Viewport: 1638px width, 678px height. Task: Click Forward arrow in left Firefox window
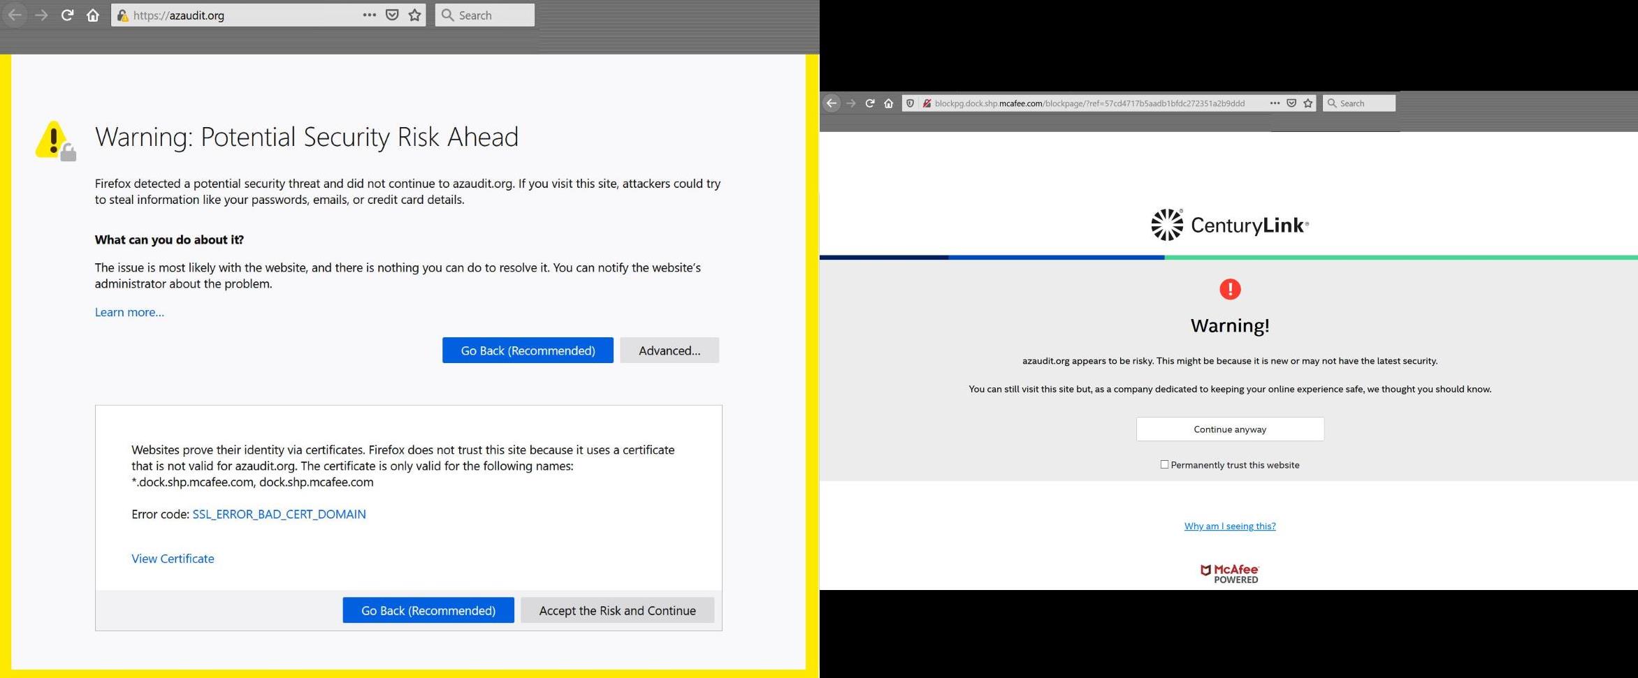coord(41,15)
